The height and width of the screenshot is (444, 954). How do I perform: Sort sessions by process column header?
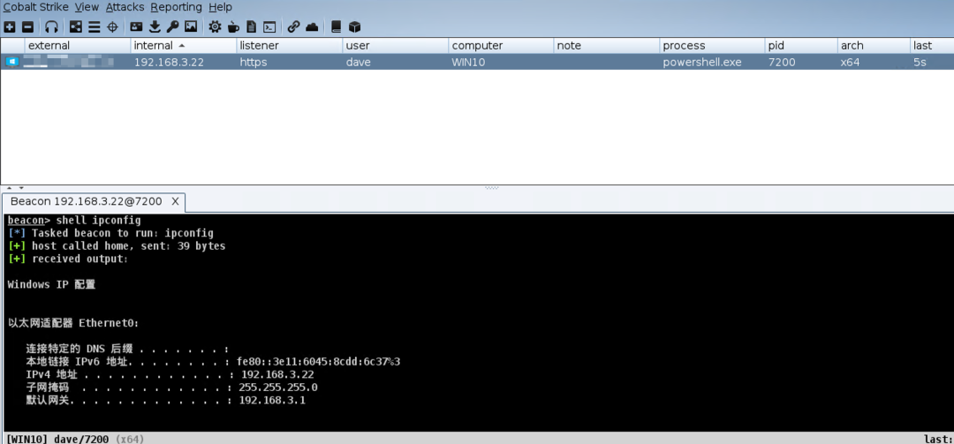(713, 46)
